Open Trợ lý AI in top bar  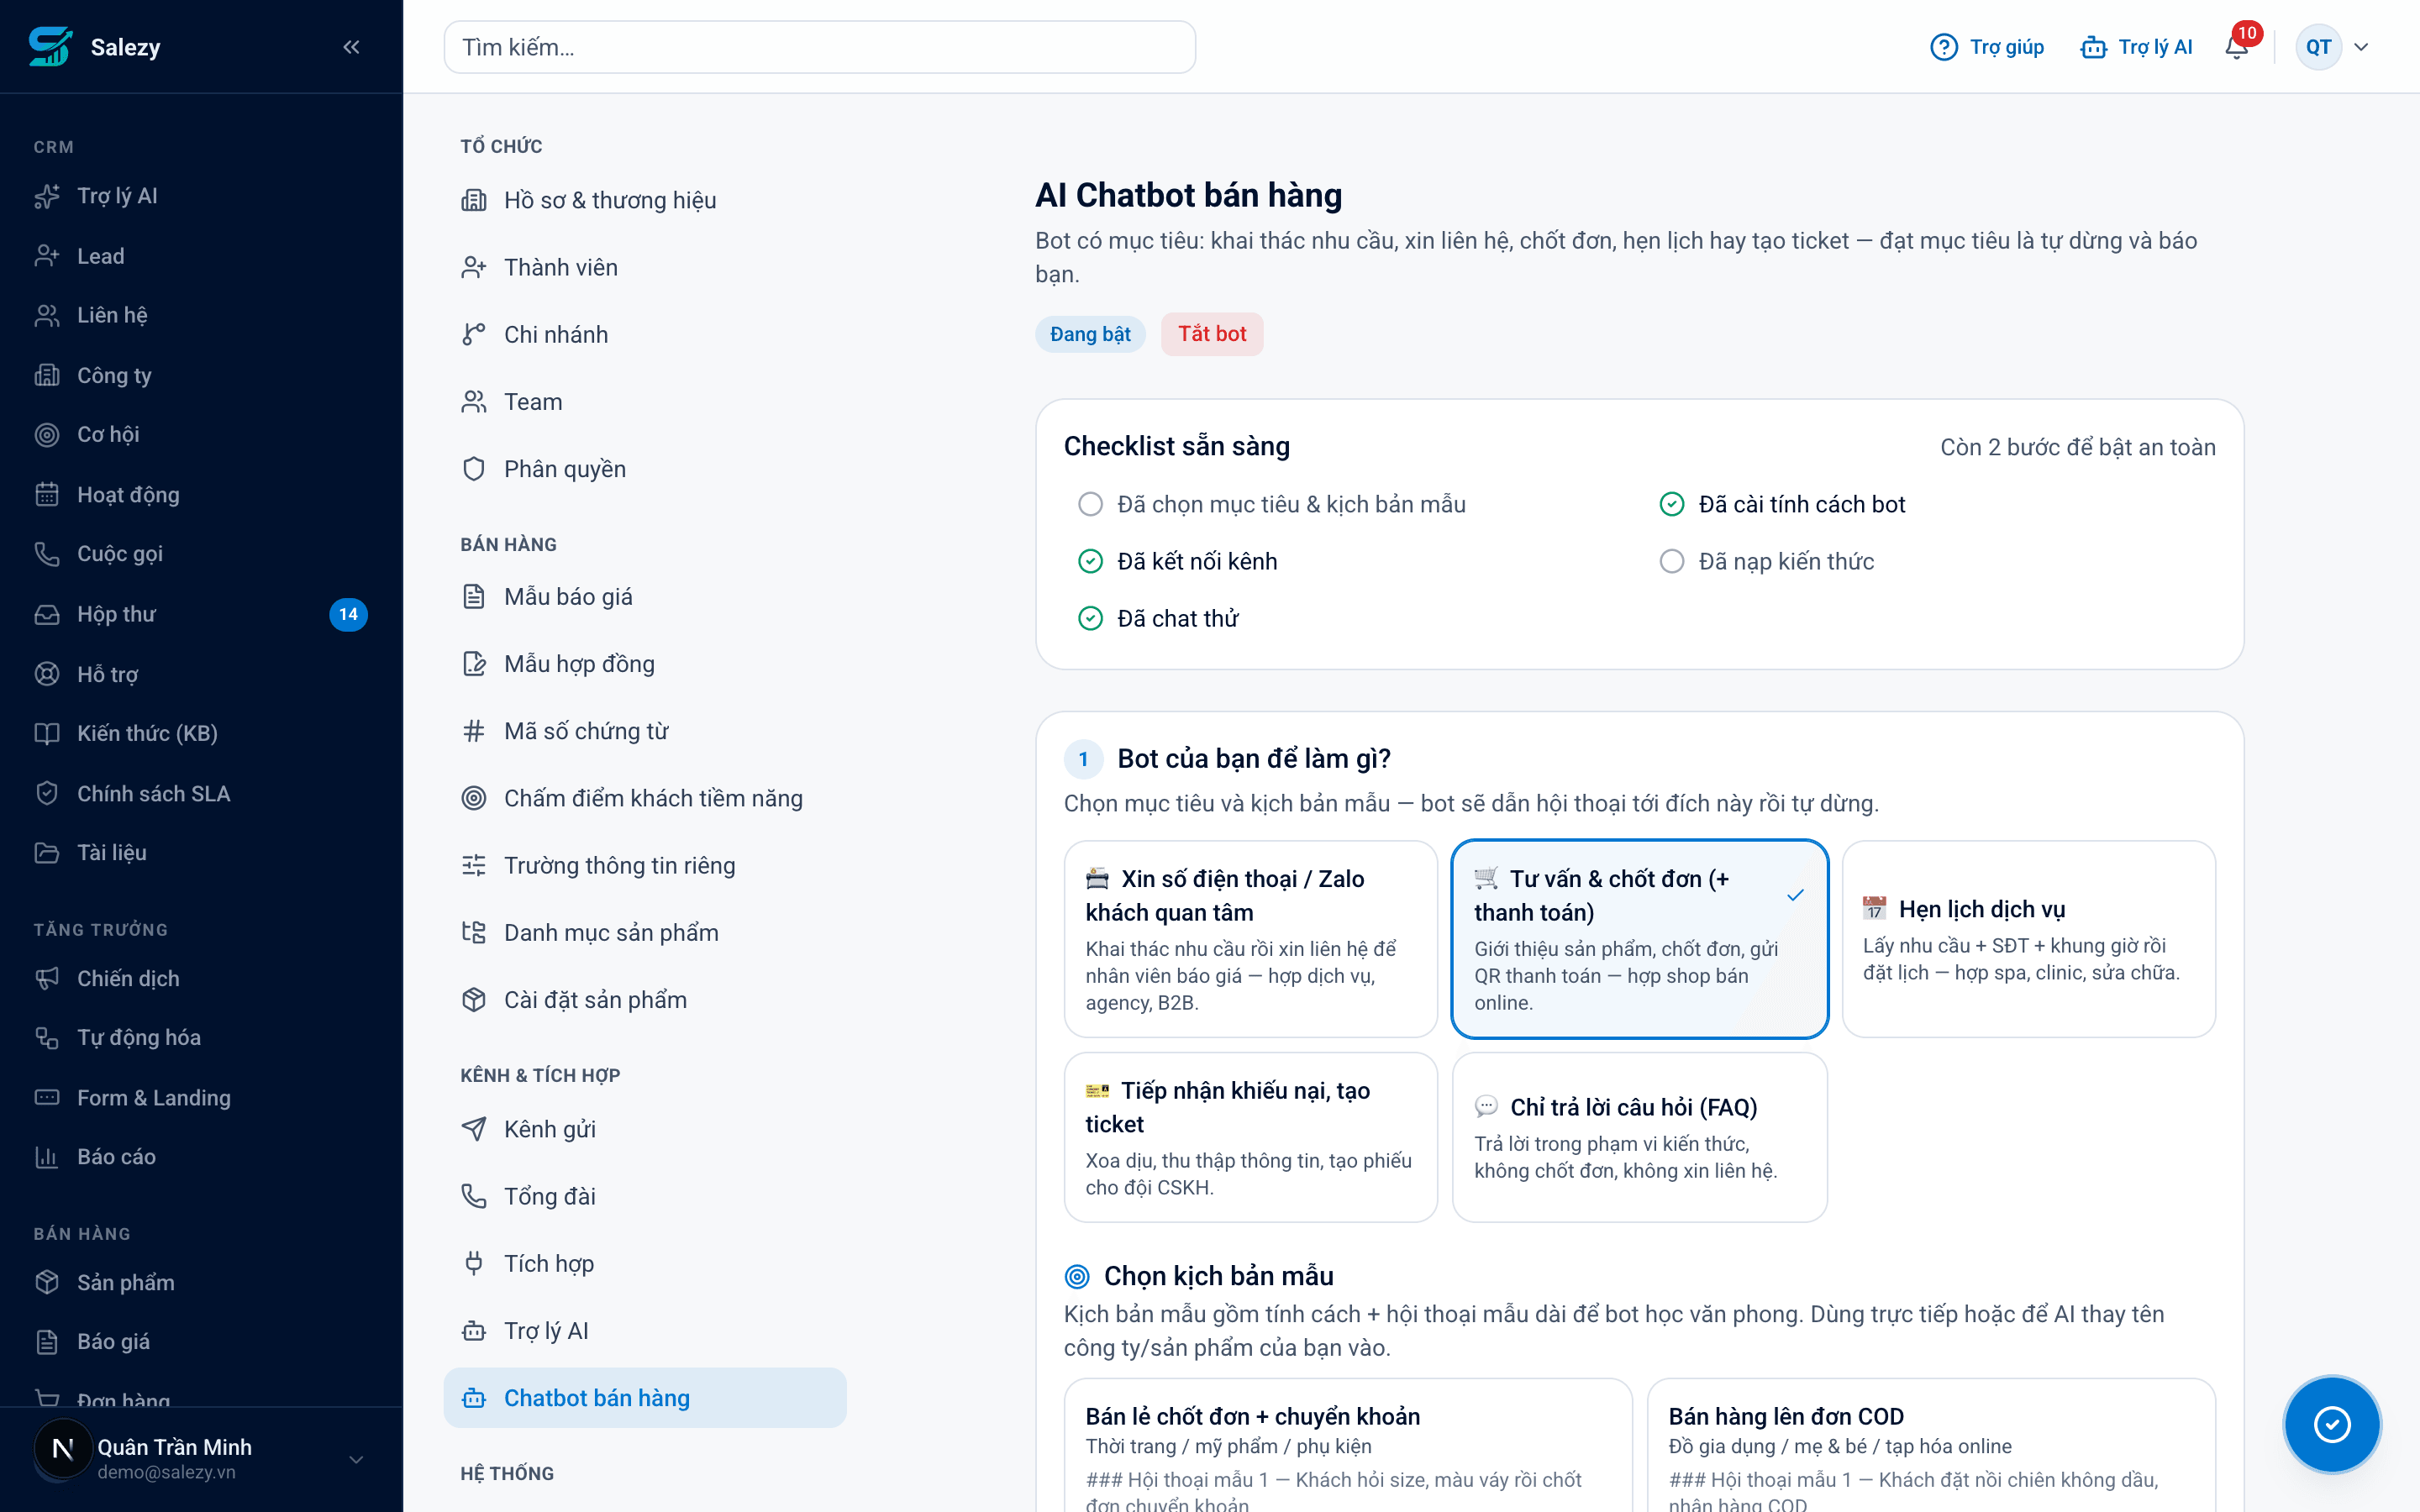pos(2136,47)
